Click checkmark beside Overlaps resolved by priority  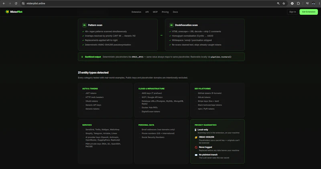(x=83, y=36)
